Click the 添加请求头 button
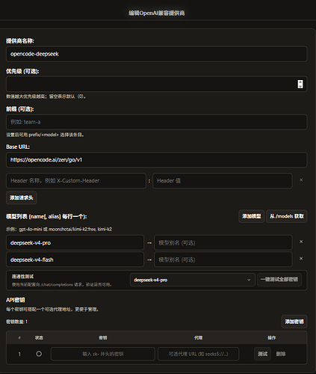316x374 pixels. pos(22,197)
